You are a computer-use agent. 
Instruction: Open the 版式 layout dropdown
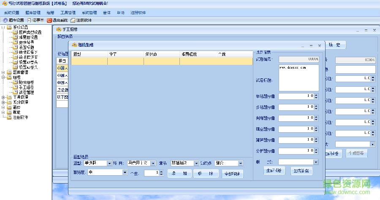(x=316, y=162)
